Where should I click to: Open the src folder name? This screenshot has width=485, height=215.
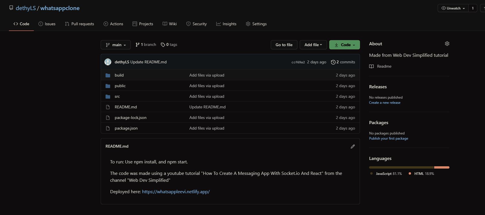(x=117, y=96)
